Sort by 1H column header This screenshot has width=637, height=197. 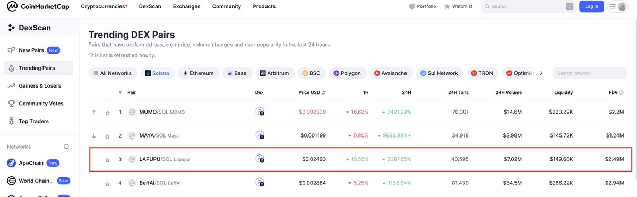366,92
